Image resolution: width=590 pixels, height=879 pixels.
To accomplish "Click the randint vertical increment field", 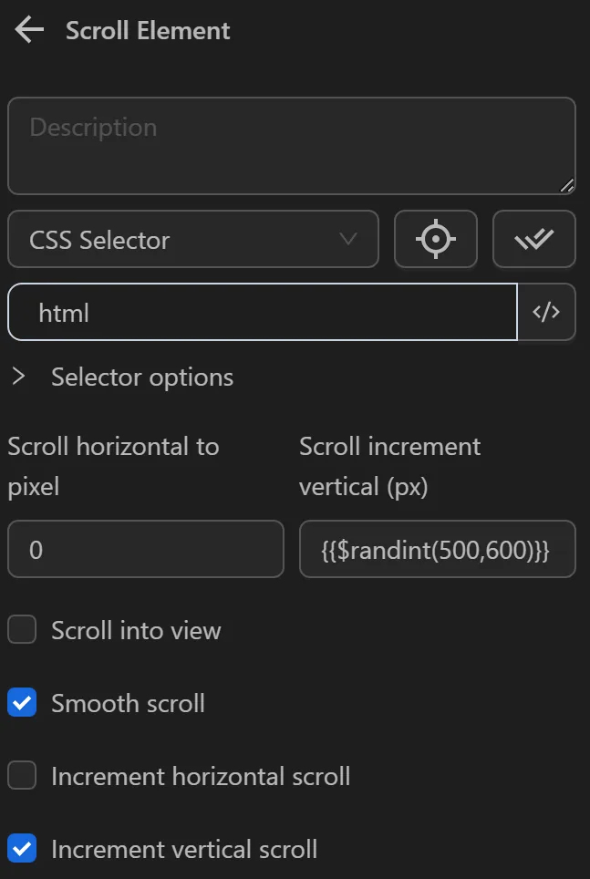I will (x=437, y=549).
